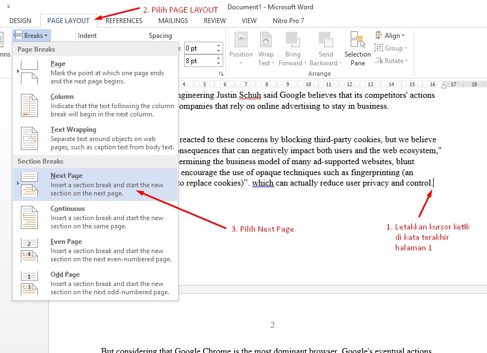Choose the Column break icon
The width and height of the screenshot is (487, 353).
[x=29, y=105]
